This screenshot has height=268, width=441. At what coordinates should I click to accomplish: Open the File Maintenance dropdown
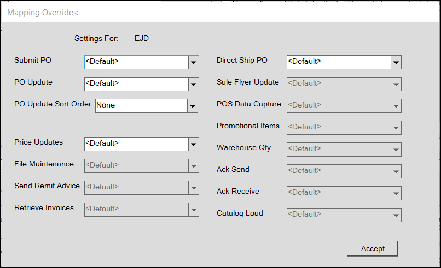pyautogui.click(x=142, y=166)
